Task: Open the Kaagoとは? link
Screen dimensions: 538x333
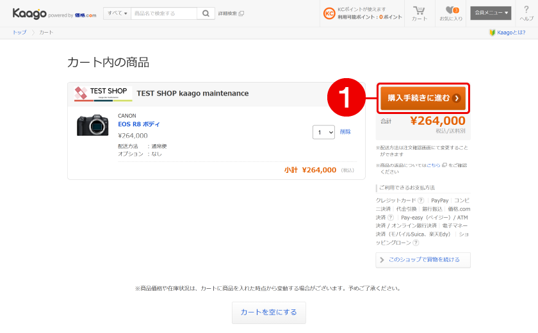Action: pyautogui.click(x=511, y=33)
